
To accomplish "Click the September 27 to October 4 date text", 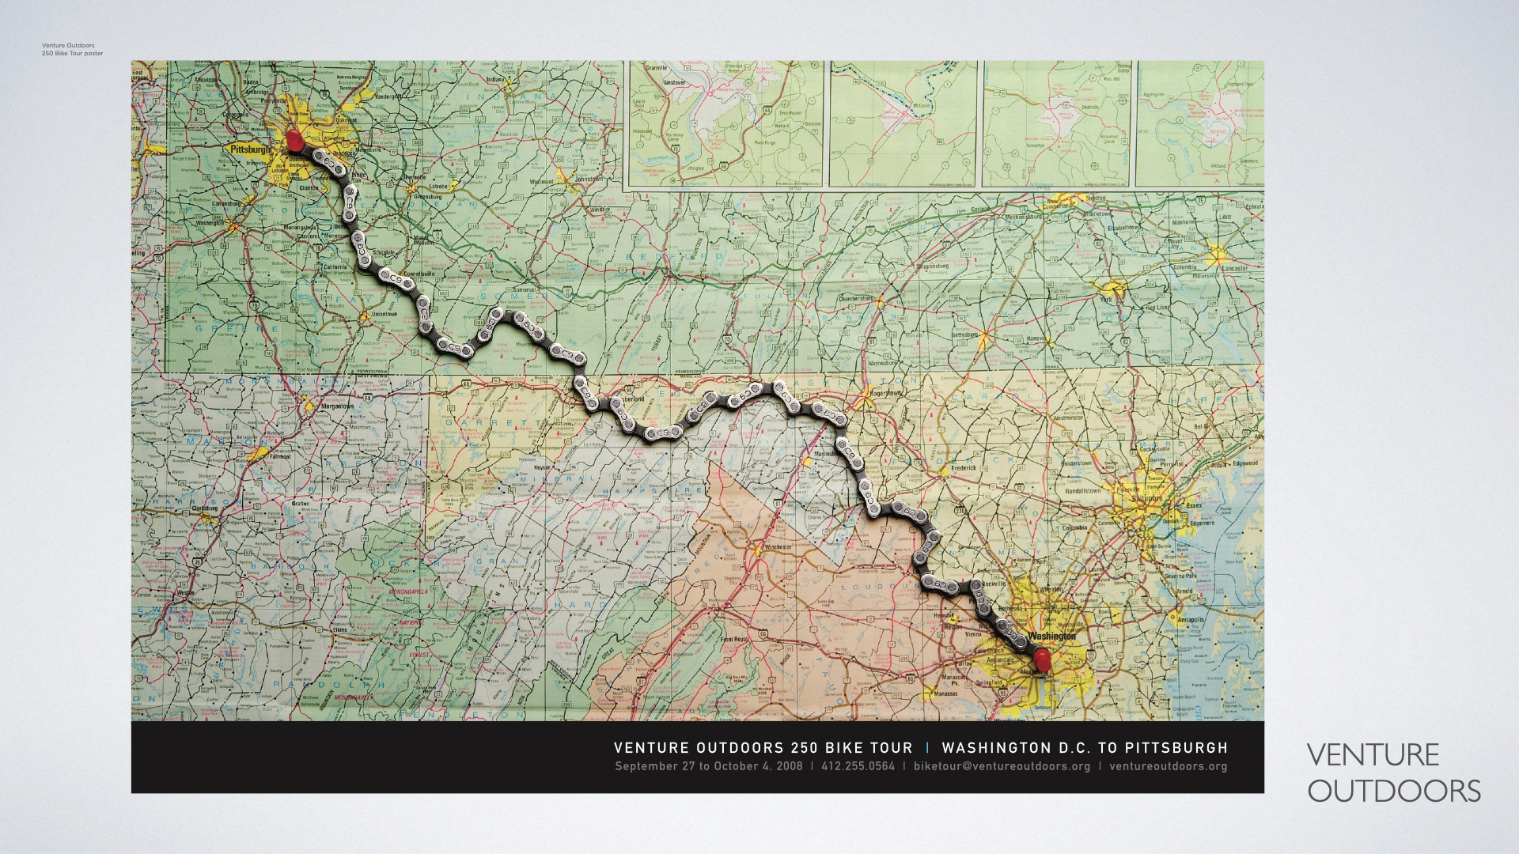I will point(708,766).
